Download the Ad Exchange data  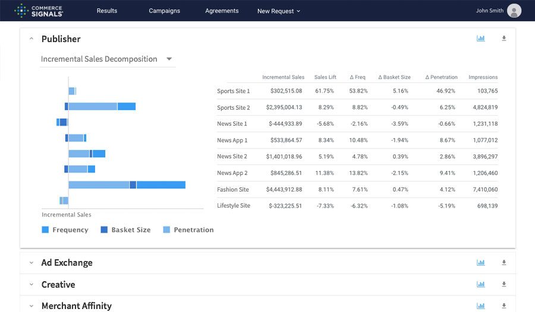tap(504, 263)
